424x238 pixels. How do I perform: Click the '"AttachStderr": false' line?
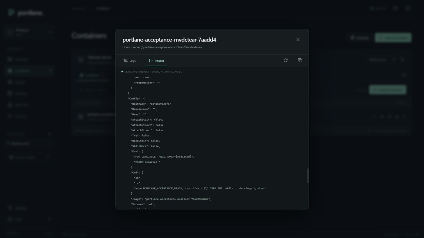click(148, 130)
